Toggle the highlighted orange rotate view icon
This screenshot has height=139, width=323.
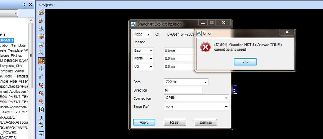click(41, 61)
